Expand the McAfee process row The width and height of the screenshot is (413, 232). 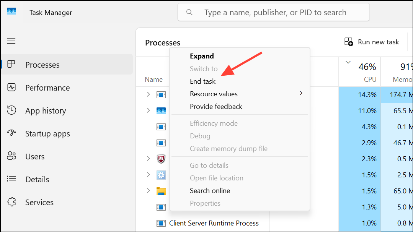pos(148,158)
